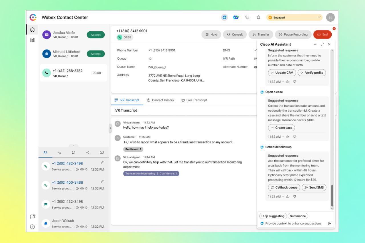Image resolution: width=365 pixels, height=243 pixels.
Task: Filter interaction list by email icon tab
Action: (102, 152)
